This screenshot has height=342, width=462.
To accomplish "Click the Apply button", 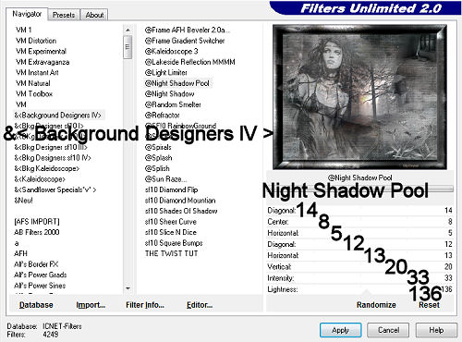I will point(340,330).
